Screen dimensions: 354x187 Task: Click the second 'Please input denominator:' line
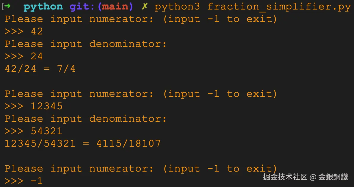(x=86, y=119)
